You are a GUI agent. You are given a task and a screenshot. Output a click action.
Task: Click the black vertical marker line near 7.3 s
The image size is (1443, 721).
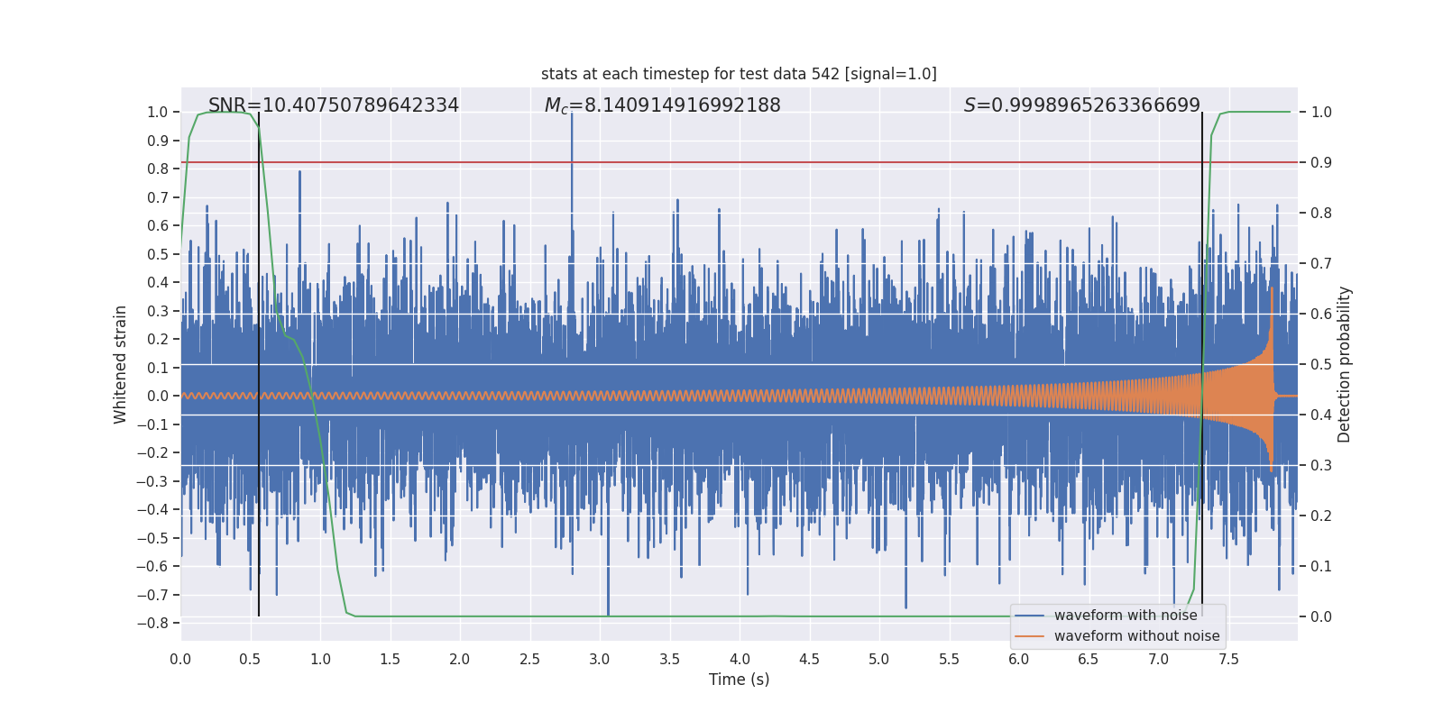1202,364
